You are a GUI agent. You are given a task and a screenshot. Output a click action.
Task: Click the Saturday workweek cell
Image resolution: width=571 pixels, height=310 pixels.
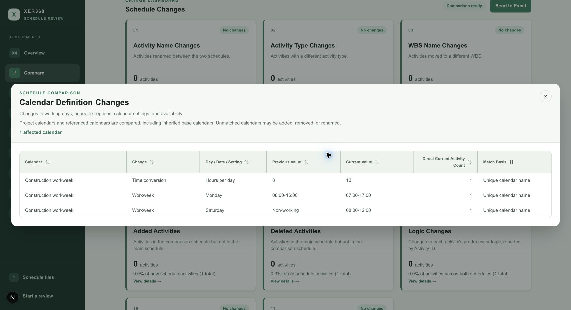point(215,210)
